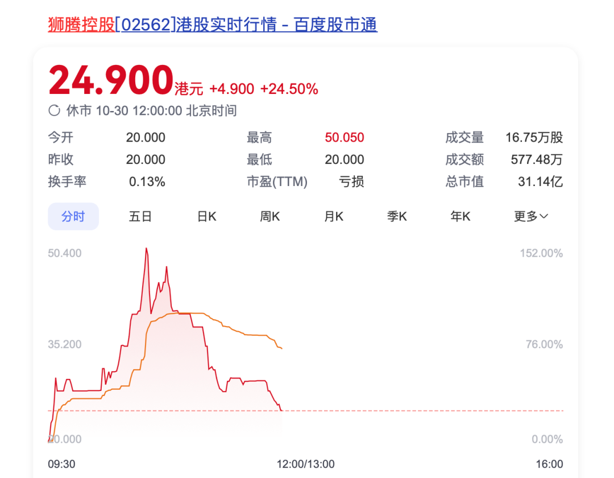Open the 季K quarterly candlestick view

tap(396, 216)
